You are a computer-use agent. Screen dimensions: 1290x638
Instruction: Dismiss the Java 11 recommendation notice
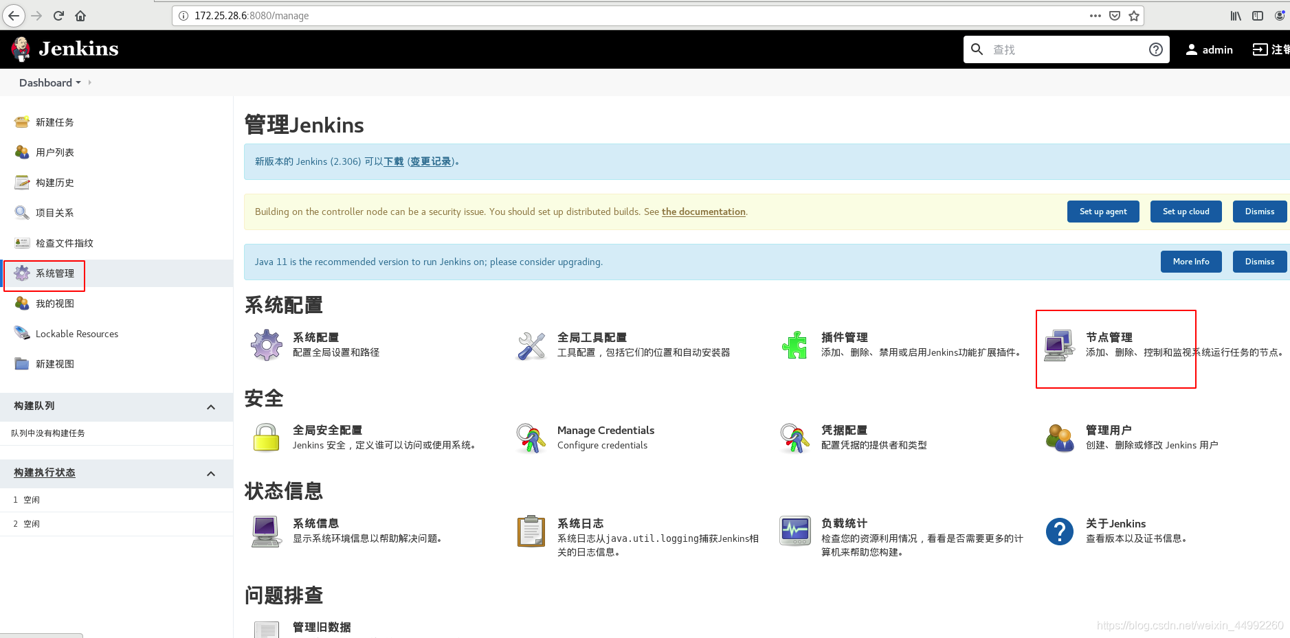pyautogui.click(x=1259, y=262)
